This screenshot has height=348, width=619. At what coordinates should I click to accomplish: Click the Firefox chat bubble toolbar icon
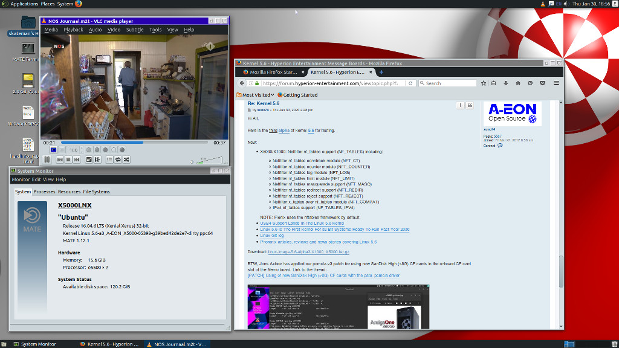(x=530, y=83)
